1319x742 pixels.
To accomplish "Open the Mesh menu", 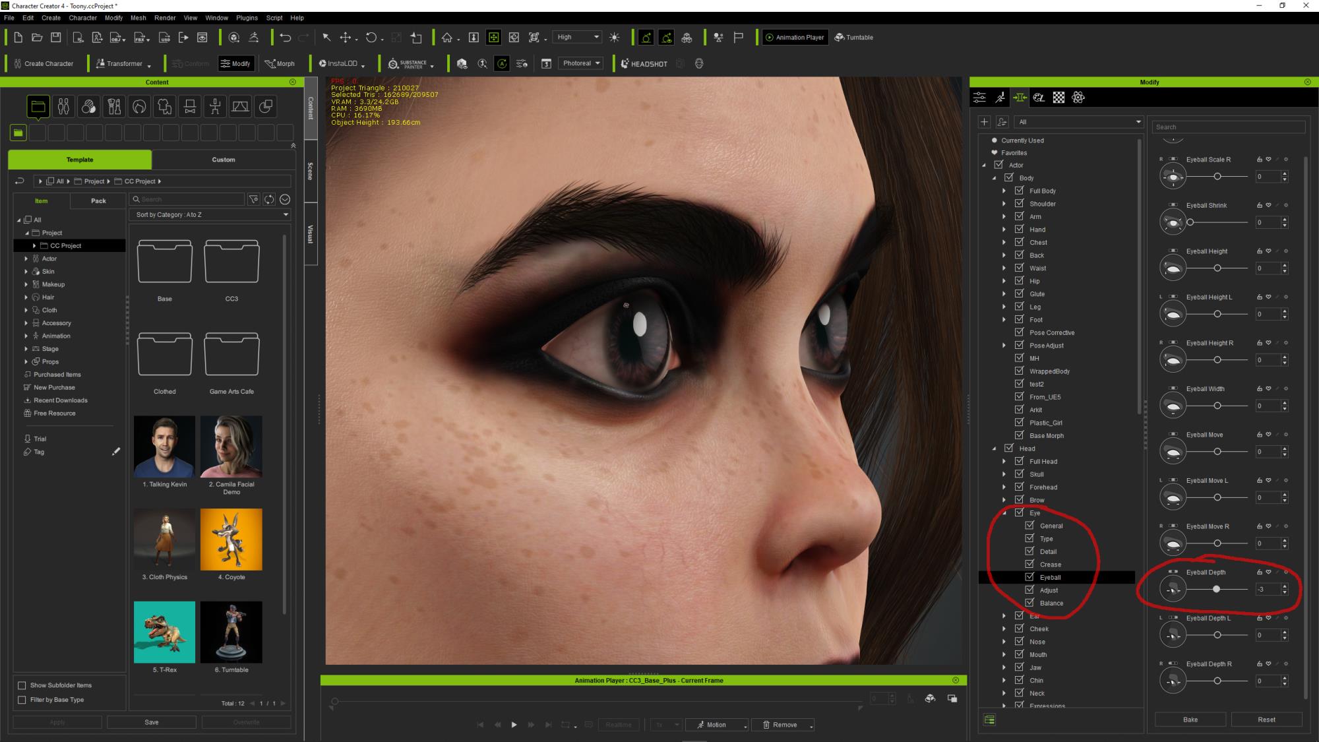I will coord(138,18).
